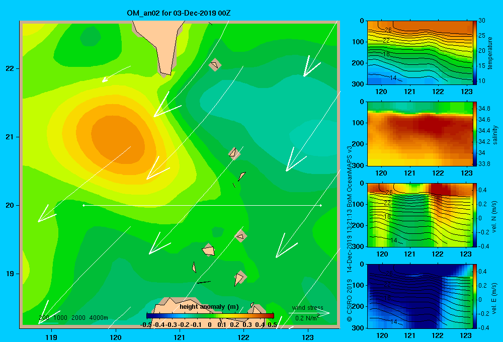The image size is (503, 342).
Task: Click the height anomaly color bar
Action: tap(210, 316)
